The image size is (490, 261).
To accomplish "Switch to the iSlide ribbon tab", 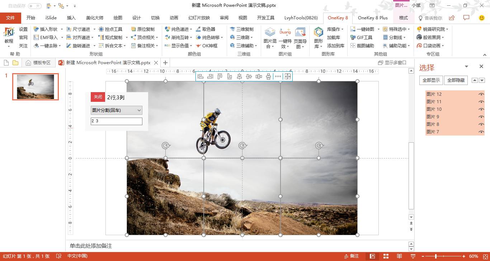I will point(51,18).
